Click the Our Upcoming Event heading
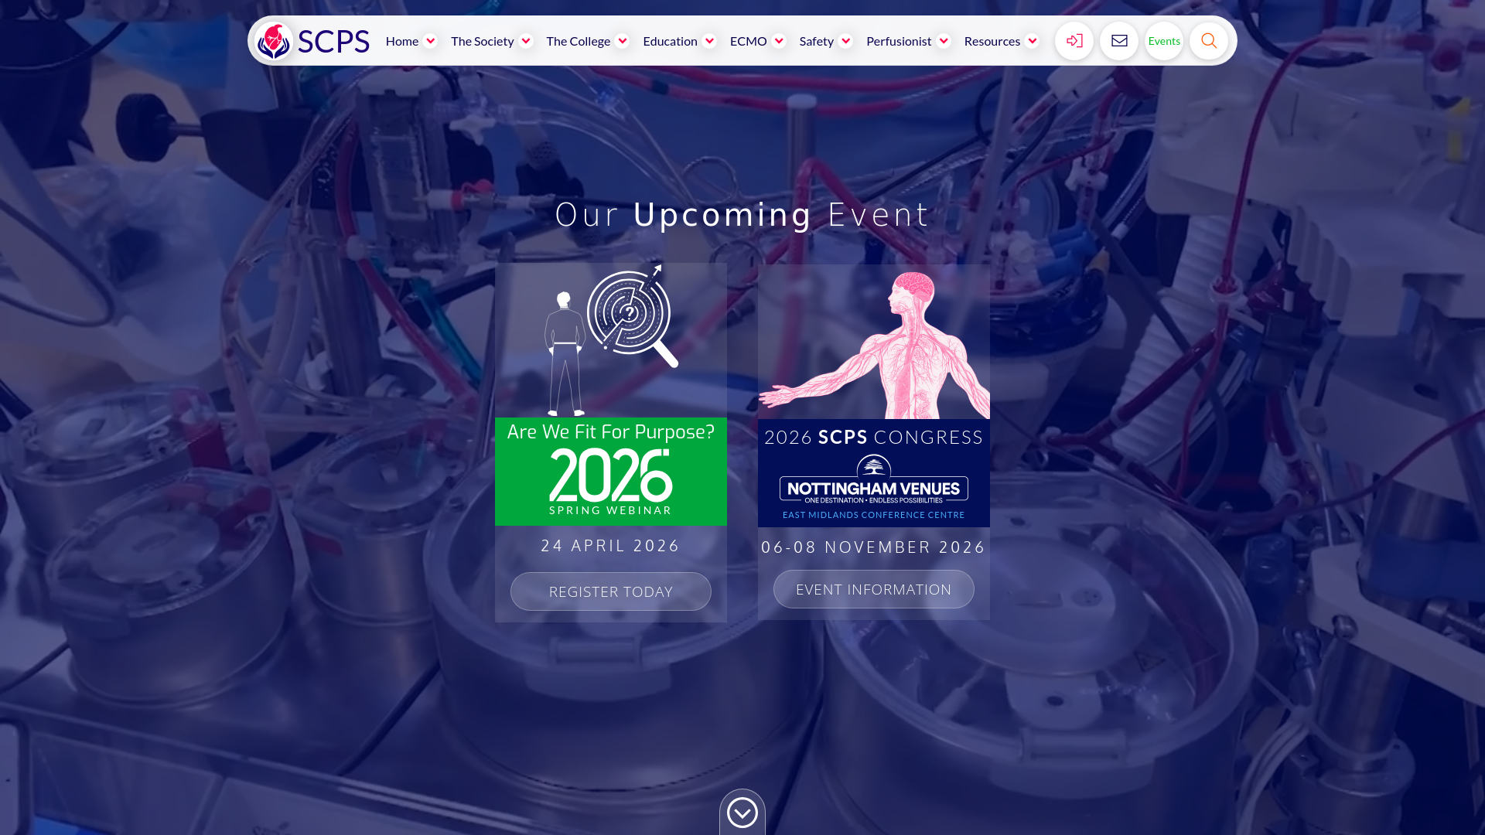 click(742, 214)
